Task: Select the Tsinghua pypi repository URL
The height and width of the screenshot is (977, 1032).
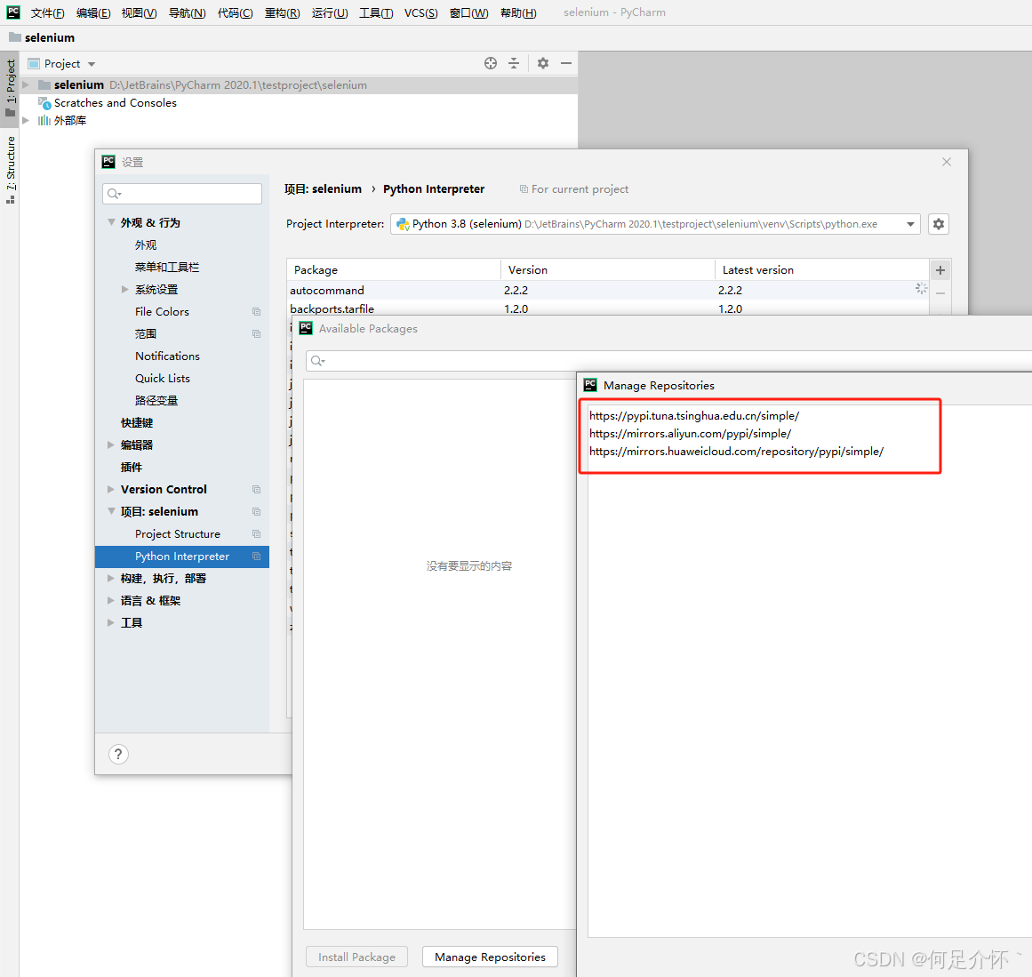Action: 693,416
